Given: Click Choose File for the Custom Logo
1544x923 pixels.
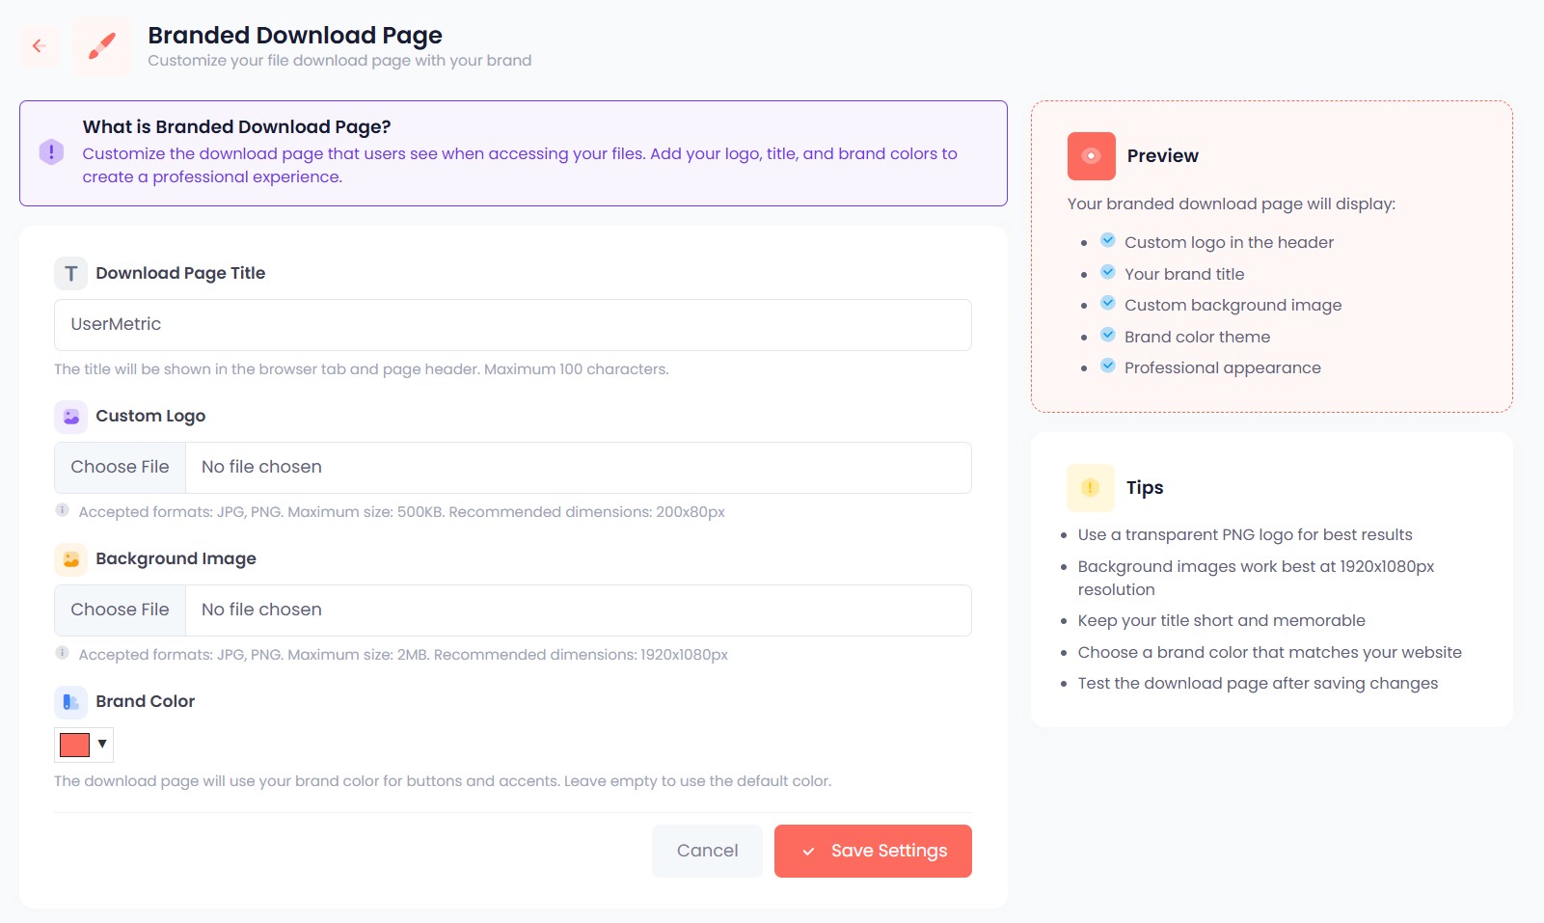Looking at the screenshot, I should click(x=120, y=467).
